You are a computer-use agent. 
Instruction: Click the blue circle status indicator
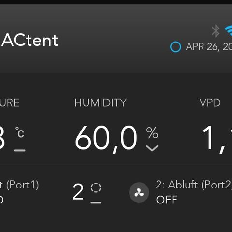coord(175,47)
